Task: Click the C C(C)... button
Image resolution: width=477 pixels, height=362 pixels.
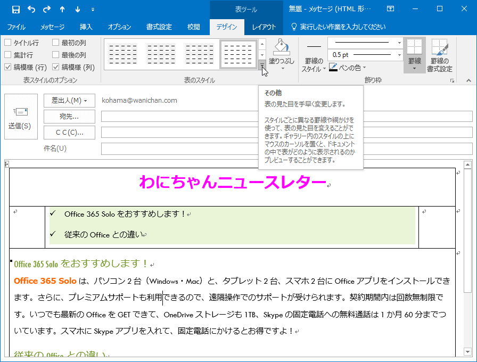Action: [x=69, y=133]
